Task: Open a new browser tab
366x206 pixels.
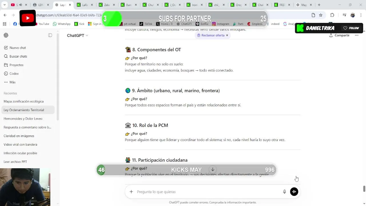Action: [x=319, y=5]
